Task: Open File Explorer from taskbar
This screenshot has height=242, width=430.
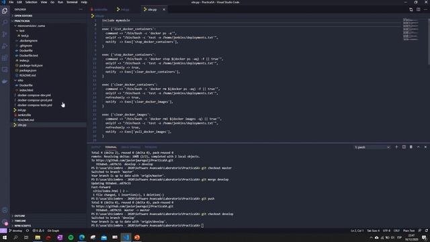Action: tap(38, 237)
